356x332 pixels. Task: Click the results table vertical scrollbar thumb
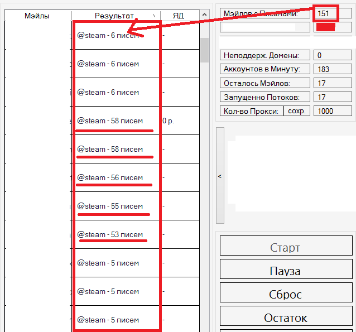(204, 50)
